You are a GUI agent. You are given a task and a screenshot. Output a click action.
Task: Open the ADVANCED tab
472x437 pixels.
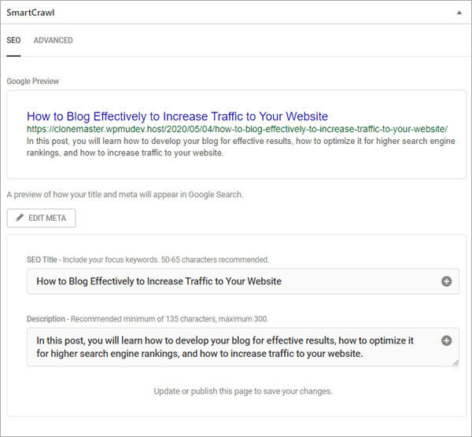point(53,40)
